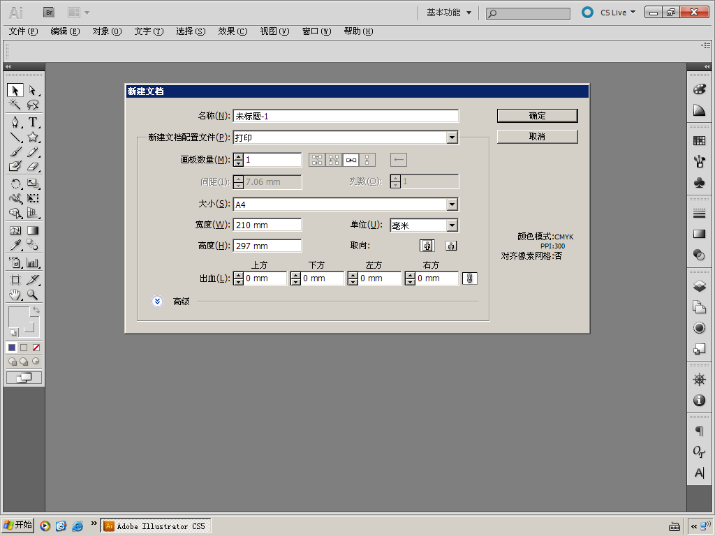
Task: Open the 文件(F) menu
Action: click(x=23, y=31)
